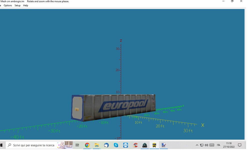Screen dimensions: 250x150
Task: Switch to the yellow train app in taskbar
Action: click(x=154, y=145)
